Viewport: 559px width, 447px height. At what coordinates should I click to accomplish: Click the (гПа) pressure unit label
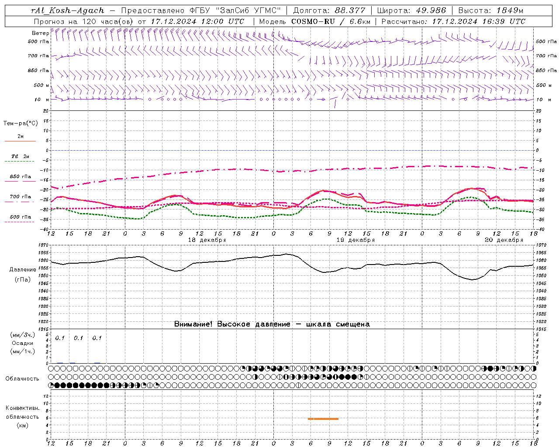coord(23,280)
